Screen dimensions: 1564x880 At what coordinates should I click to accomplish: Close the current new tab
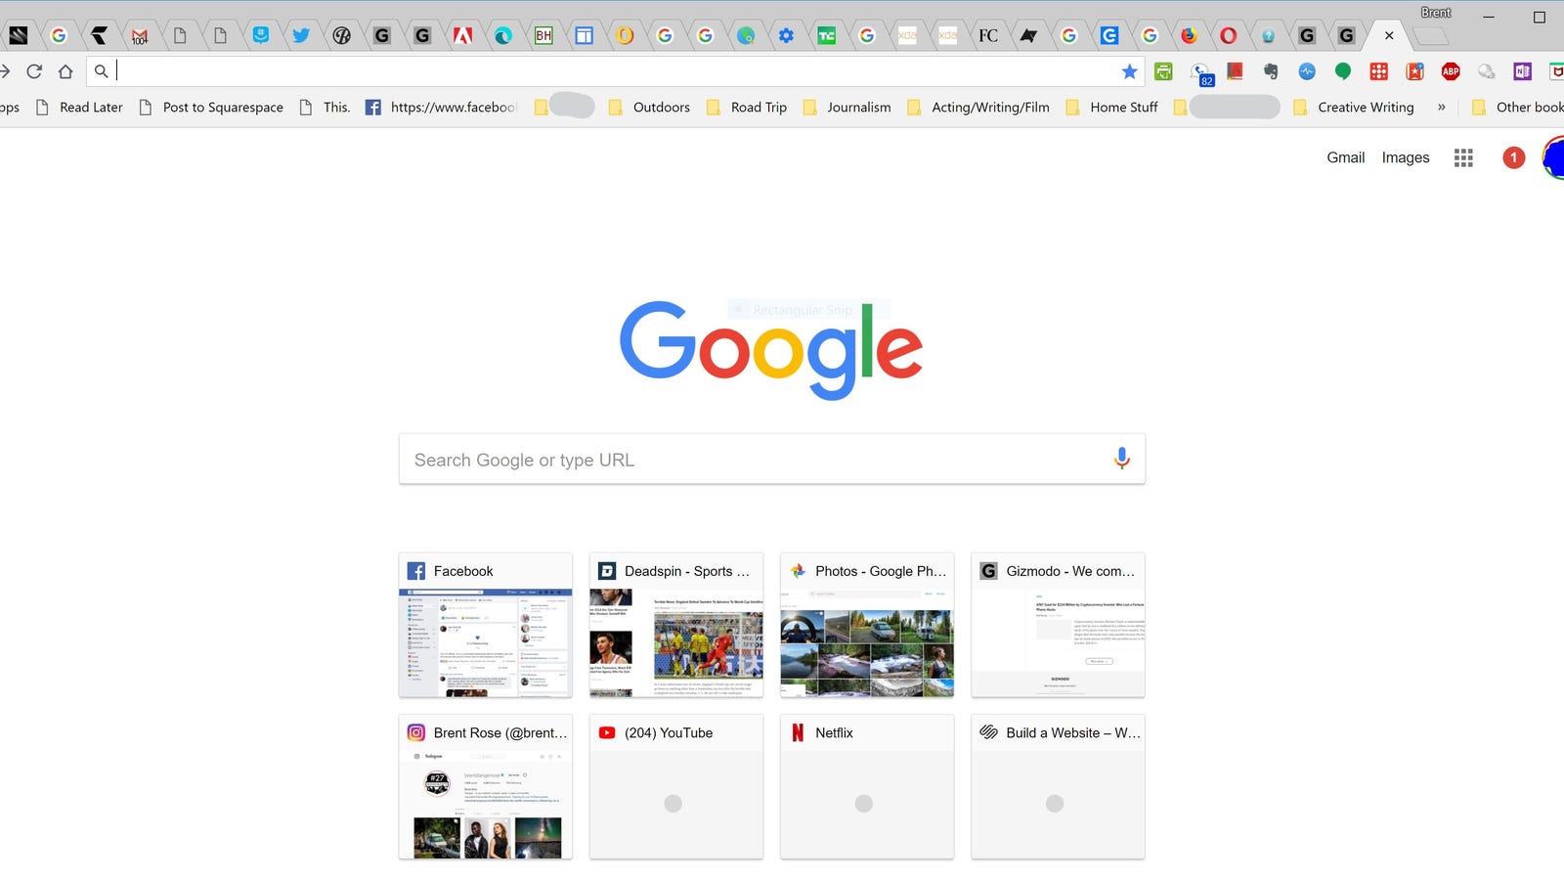[1389, 36]
